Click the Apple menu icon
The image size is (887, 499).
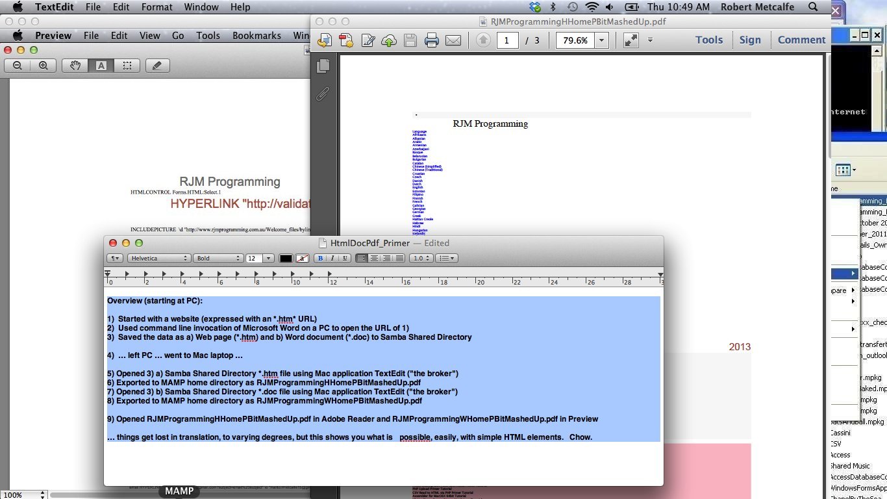pos(18,7)
